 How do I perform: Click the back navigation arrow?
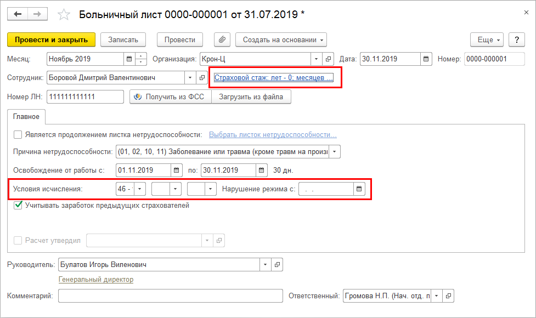(x=18, y=14)
